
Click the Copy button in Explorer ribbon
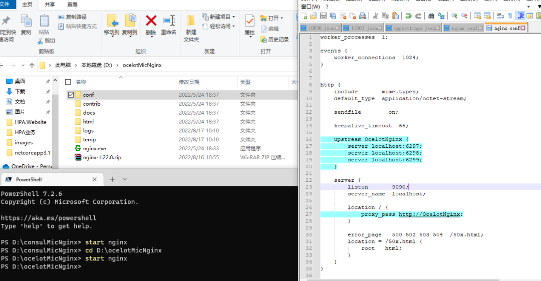(x=26, y=25)
